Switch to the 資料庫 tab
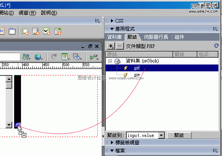222x156 pixels. (x=114, y=37)
